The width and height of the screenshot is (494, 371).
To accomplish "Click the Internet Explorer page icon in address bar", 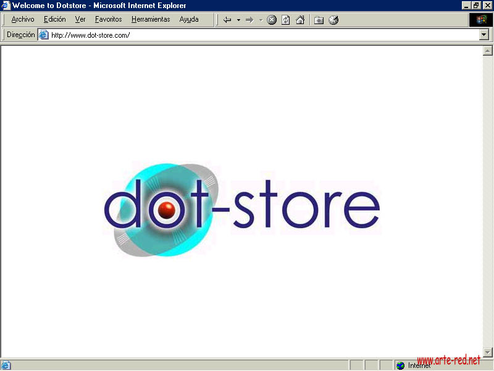I will (44, 35).
